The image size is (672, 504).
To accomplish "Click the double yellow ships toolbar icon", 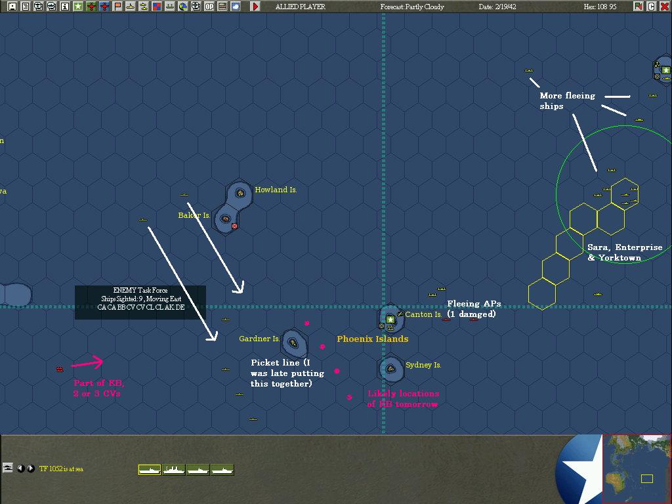I will pyautogui.click(x=144, y=7).
